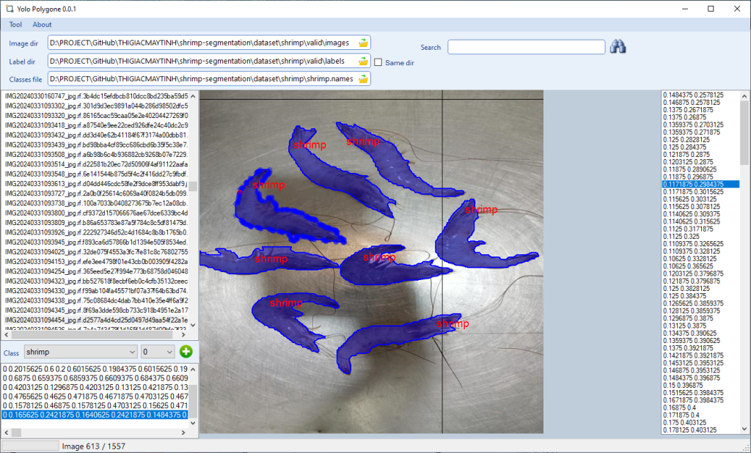This screenshot has width=751, height=453.
Task: Enable the Same dir checkbox
Action: click(x=378, y=62)
